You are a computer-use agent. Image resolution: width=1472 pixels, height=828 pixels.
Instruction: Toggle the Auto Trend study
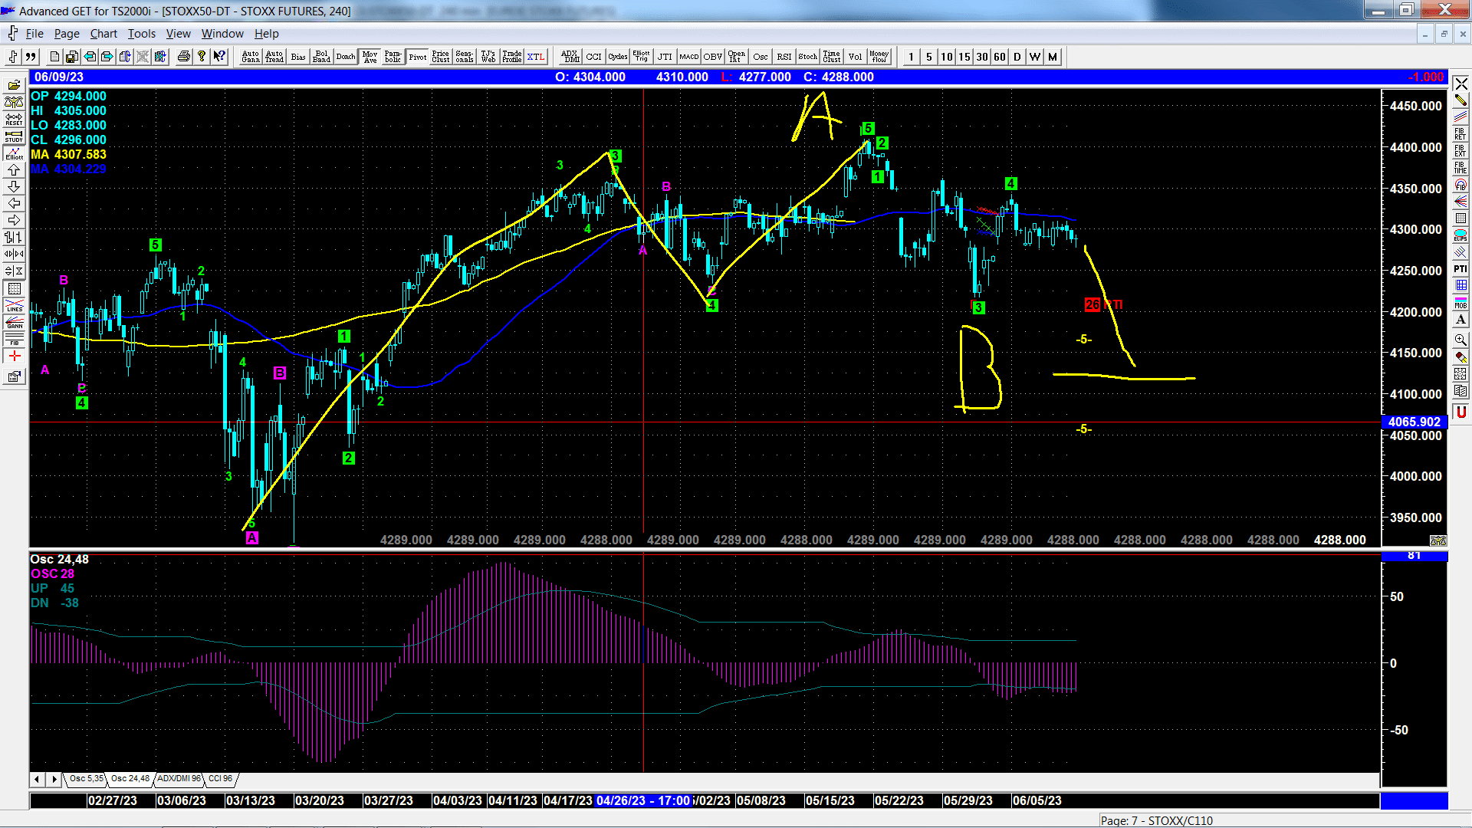274,57
